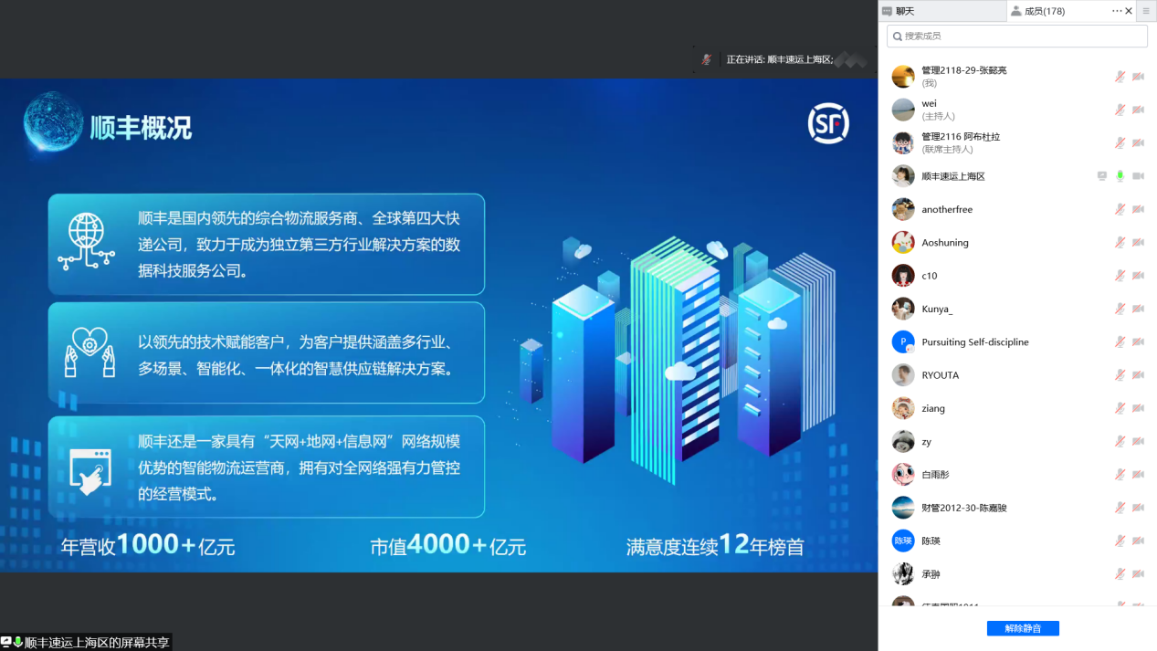Click the screen-share icon beside 顺丰速运上海区

tap(1102, 176)
